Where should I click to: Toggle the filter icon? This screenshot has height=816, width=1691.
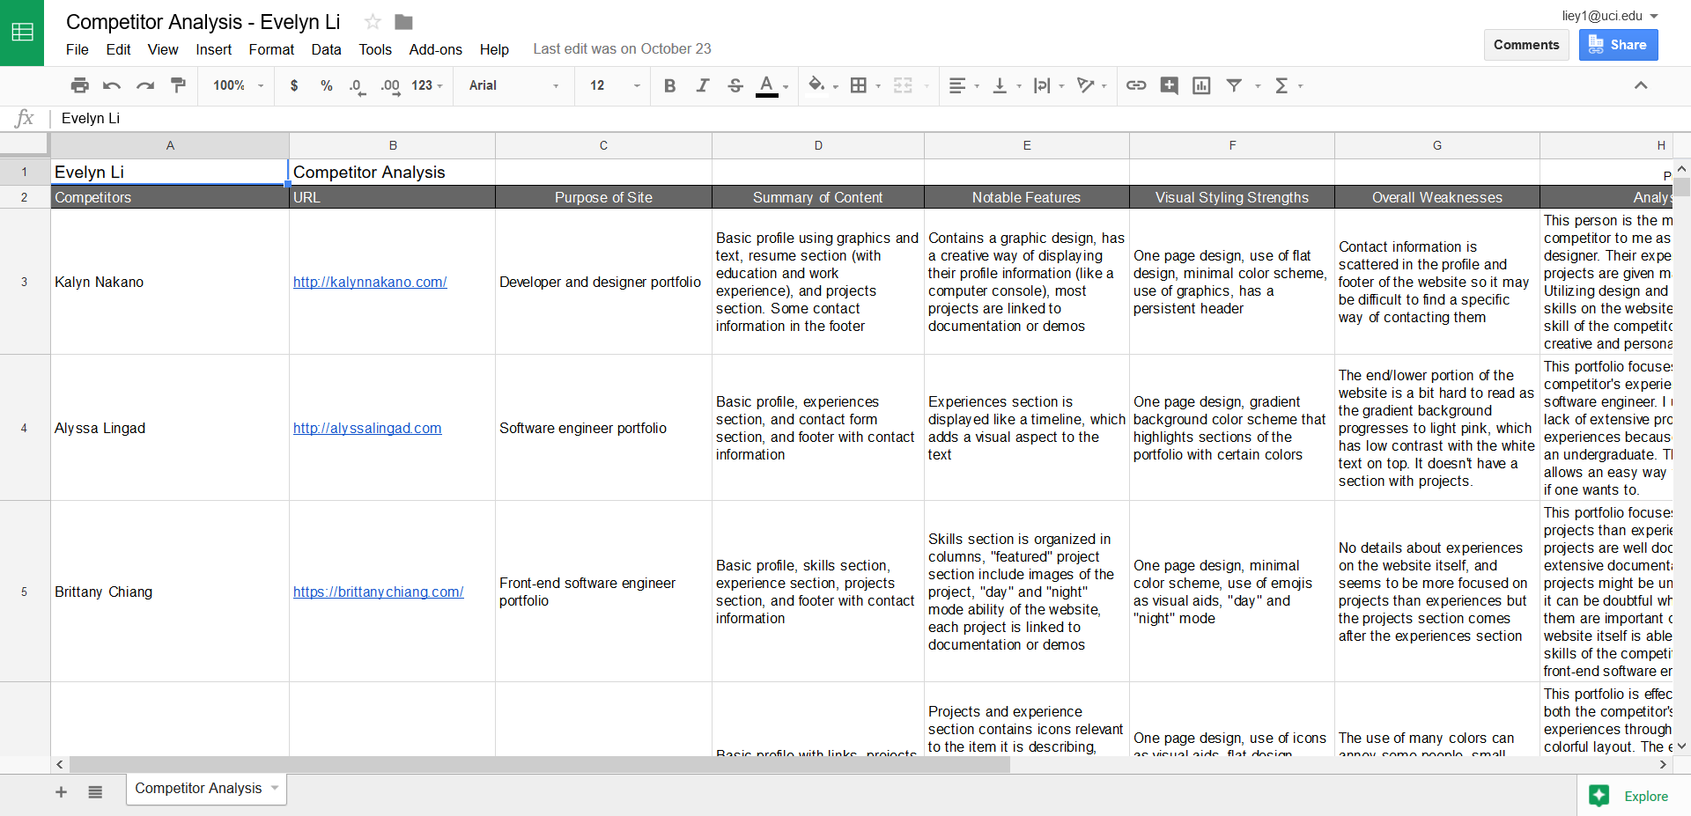1235,85
